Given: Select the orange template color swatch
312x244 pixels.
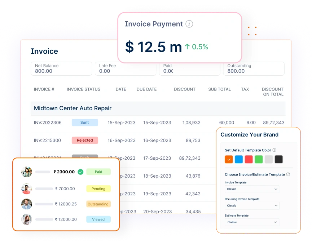Looking at the screenshot, I should pos(229,159).
